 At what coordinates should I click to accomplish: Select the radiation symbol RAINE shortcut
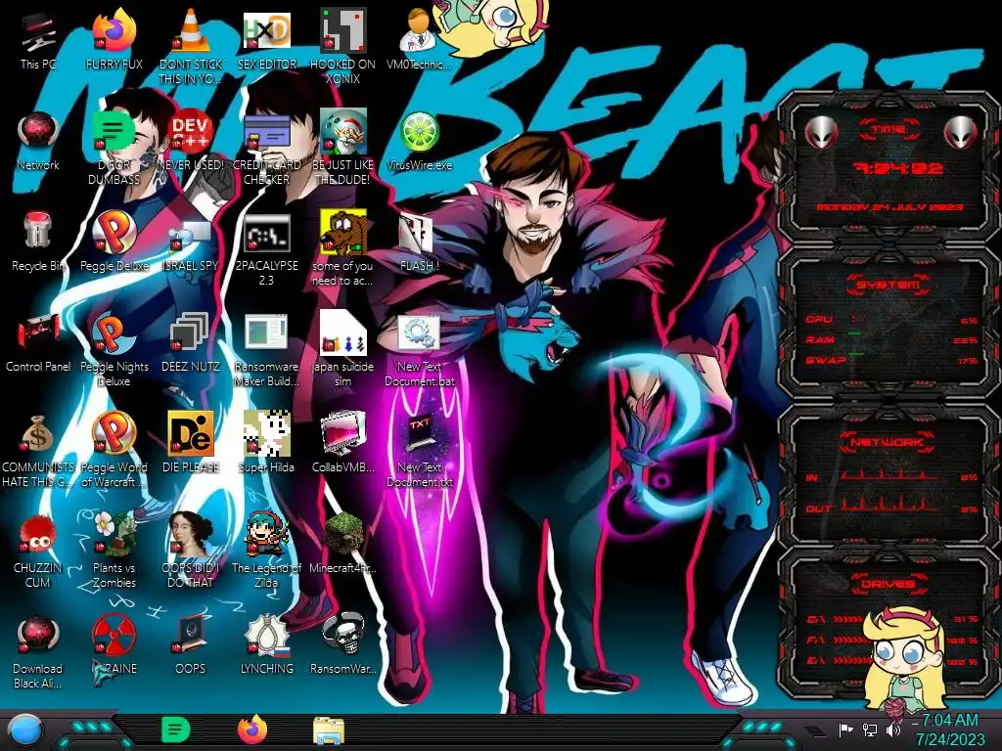pyautogui.click(x=114, y=645)
